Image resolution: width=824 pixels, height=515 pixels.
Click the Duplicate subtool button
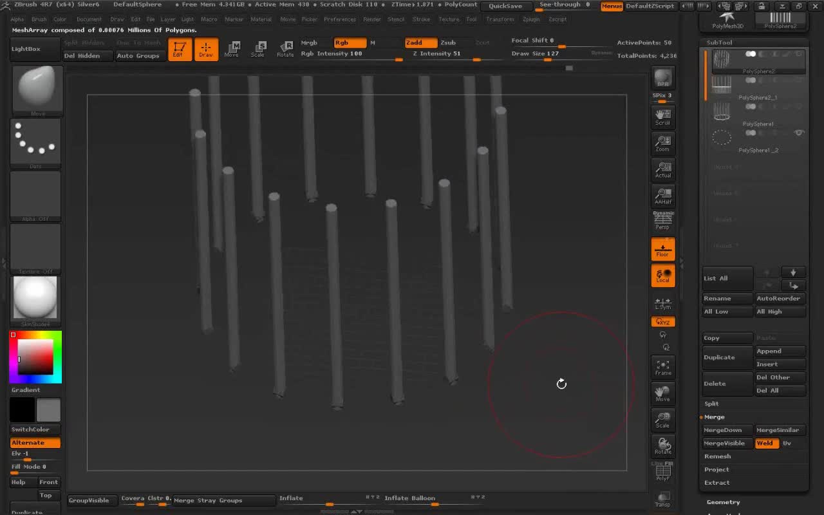click(727, 357)
